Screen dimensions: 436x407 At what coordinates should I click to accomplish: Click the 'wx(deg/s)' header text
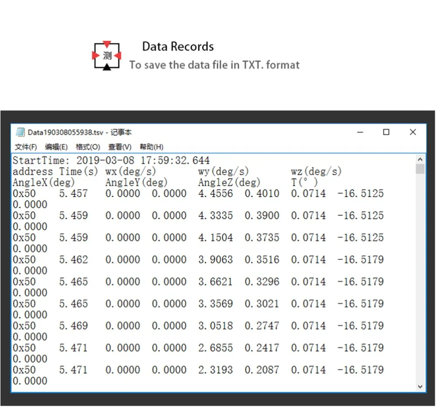[x=131, y=171]
